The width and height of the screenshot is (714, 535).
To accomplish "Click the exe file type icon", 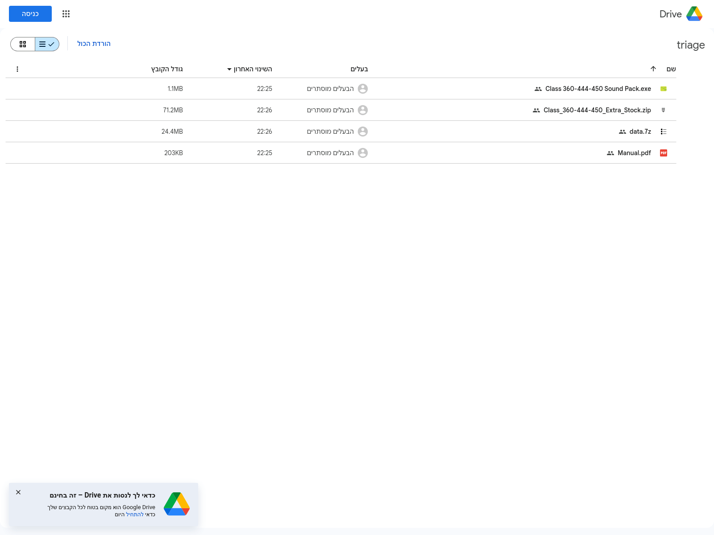I will coord(664,89).
